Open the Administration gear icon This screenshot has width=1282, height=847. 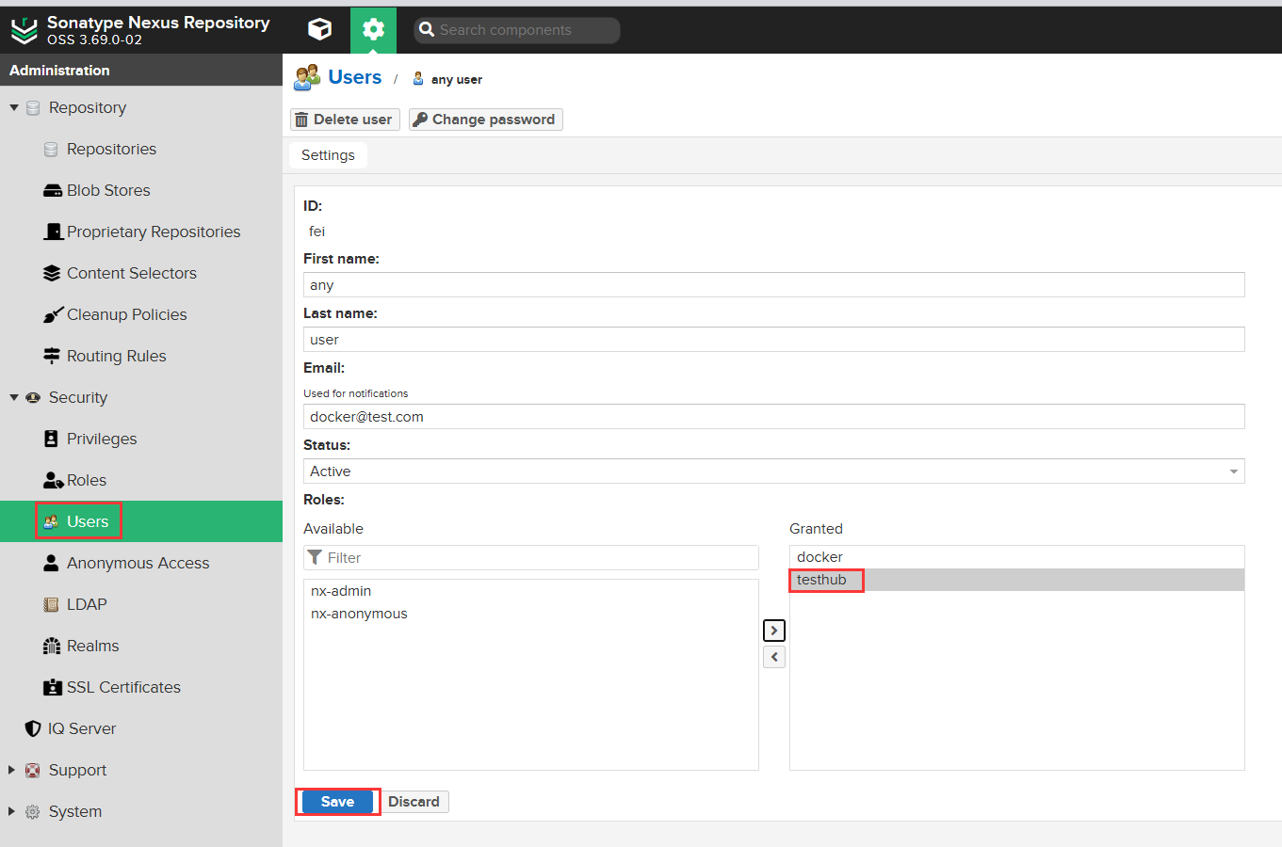[373, 30]
